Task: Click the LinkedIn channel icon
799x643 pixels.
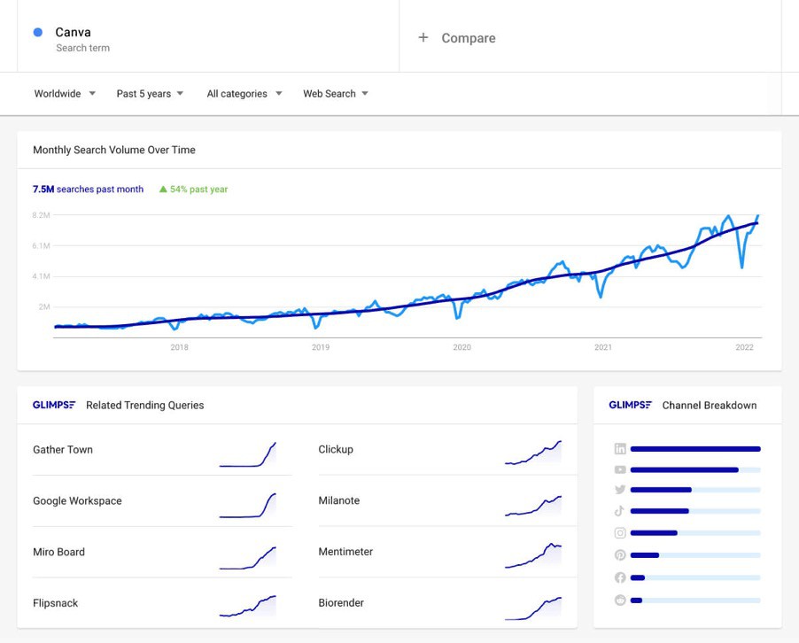Action: 620,449
